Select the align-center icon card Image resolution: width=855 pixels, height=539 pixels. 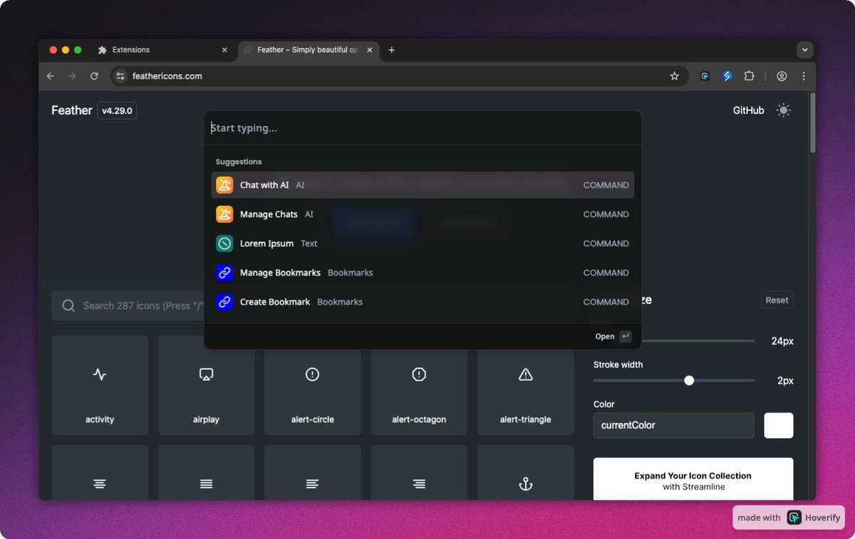point(100,473)
